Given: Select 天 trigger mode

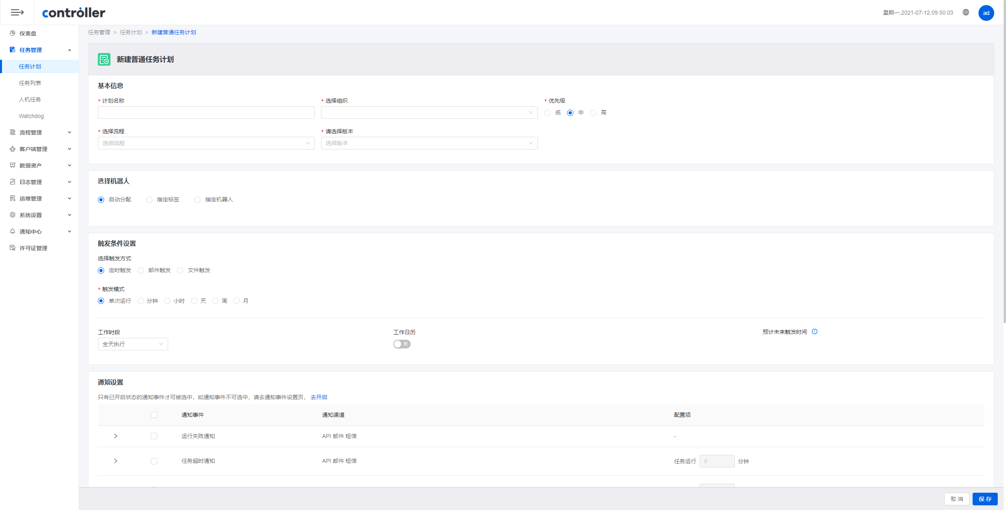Looking at the screenshot, I should [x=194, y=301].
